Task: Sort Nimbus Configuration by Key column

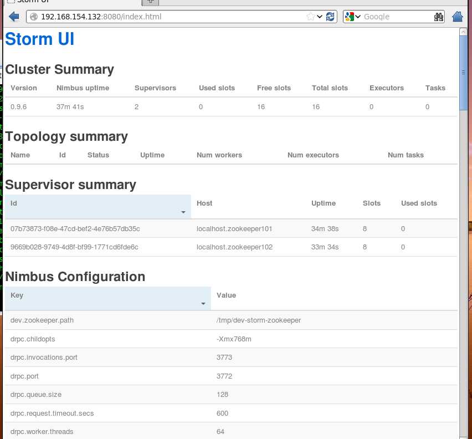Action: [108, 298]
